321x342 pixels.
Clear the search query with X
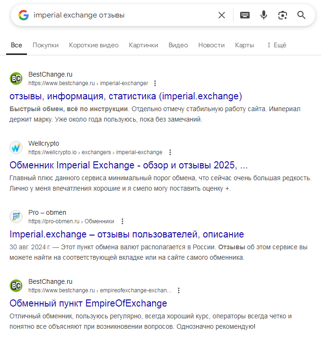(x=222, y=15)
